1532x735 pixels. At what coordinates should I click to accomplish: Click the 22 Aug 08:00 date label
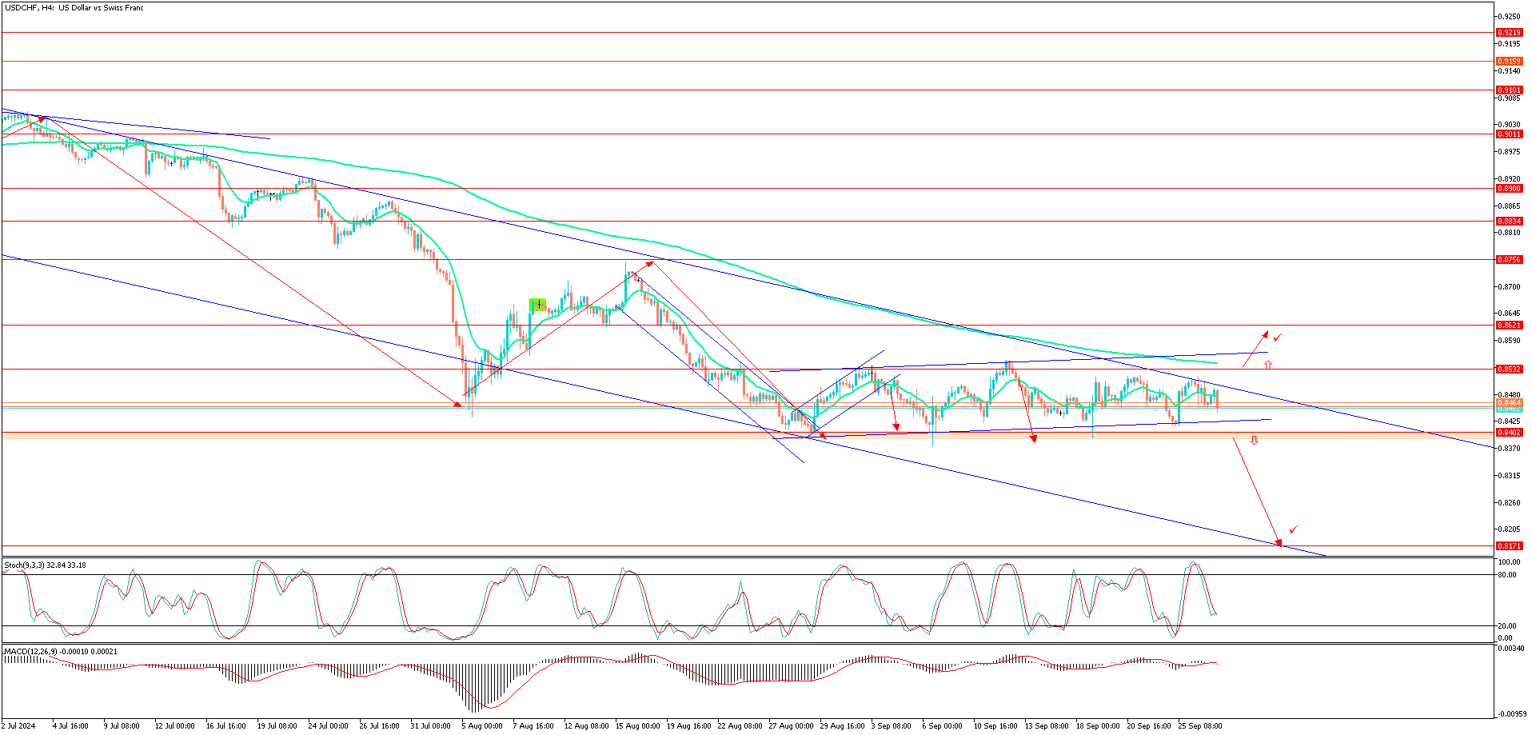pos(740,726)
